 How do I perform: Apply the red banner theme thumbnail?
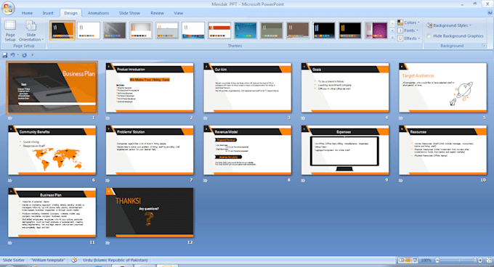coord(219,30)
